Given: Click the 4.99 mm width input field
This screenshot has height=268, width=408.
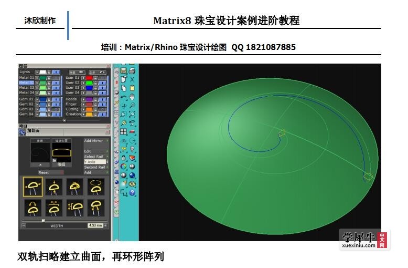Looking at the screenshot, I should 95,225.
